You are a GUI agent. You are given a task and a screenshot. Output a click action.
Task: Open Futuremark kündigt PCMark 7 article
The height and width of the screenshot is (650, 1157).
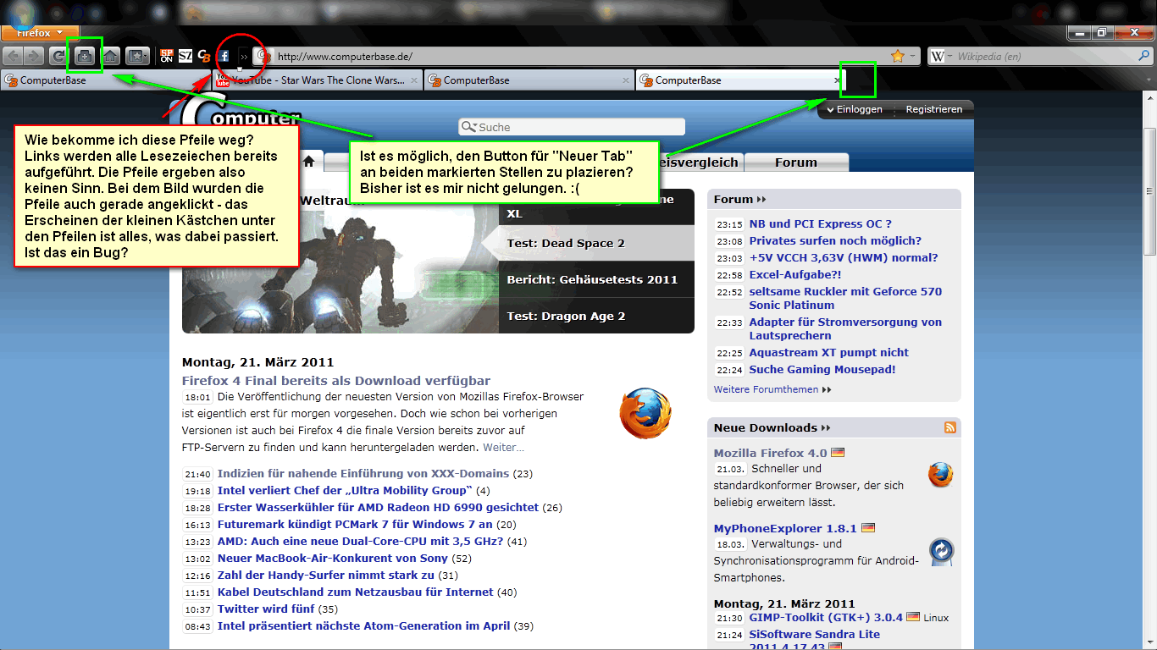(357, 524)
